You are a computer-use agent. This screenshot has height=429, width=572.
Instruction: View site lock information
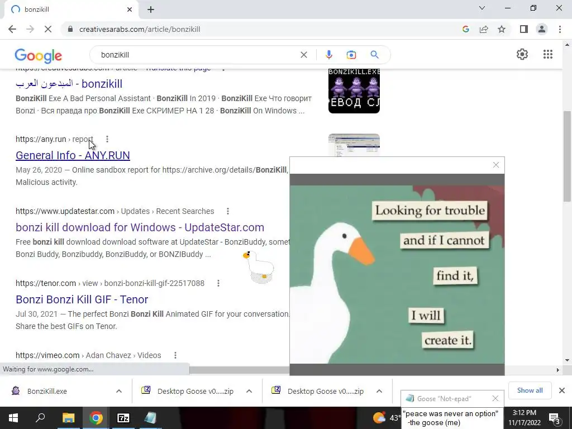point(70,29)
